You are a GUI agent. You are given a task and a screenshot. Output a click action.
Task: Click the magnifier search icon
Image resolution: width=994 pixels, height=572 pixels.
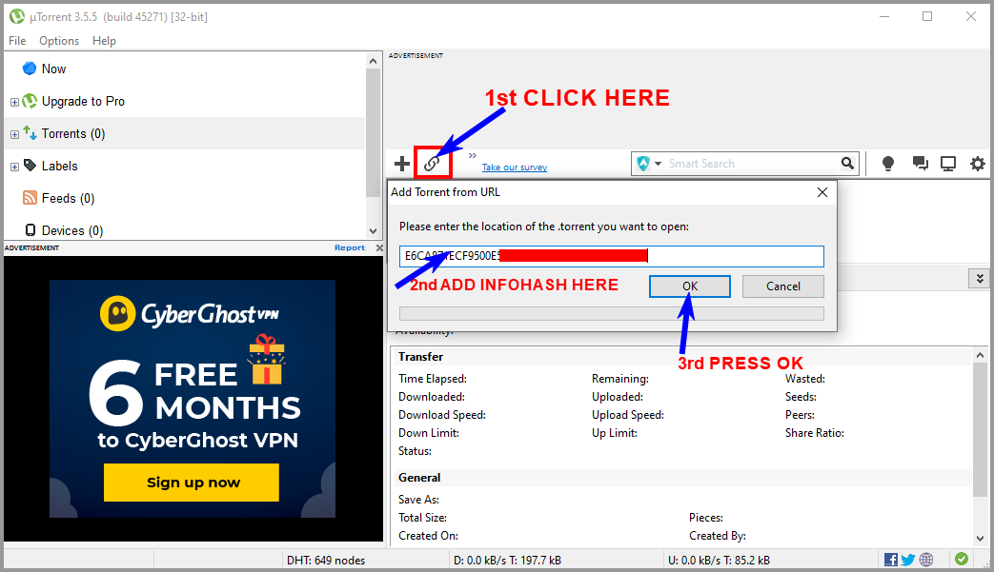pos(847,164)
